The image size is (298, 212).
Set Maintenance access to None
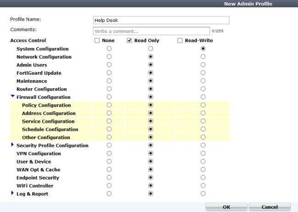click(x=109, y=81)
